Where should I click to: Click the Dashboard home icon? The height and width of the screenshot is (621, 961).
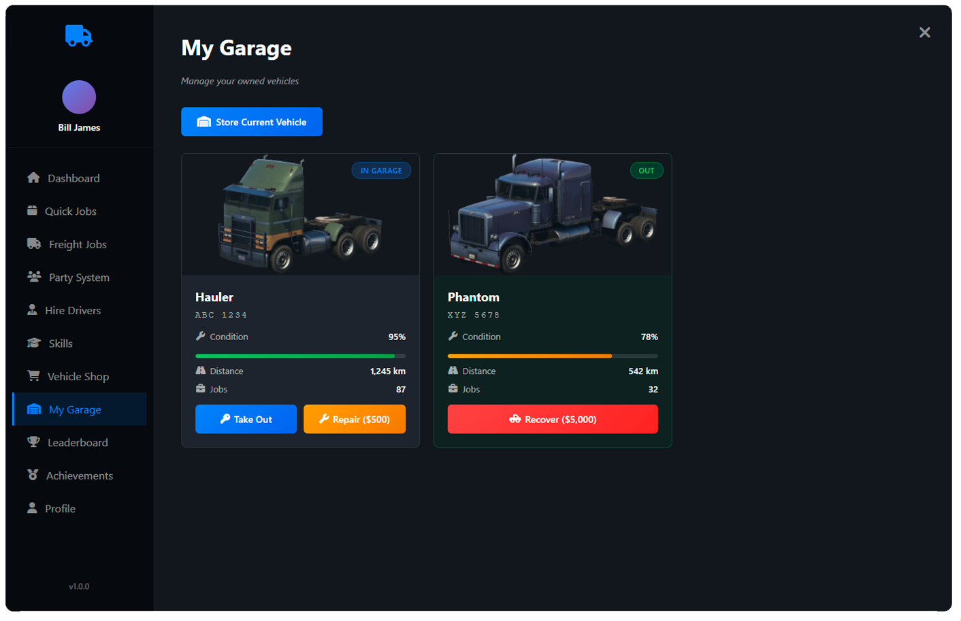[x=33, y=178]
